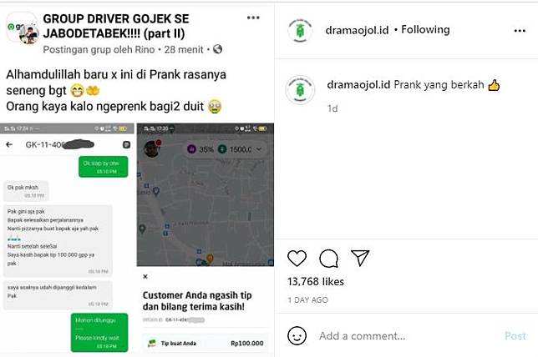Go back using the chat arrow

9,144
